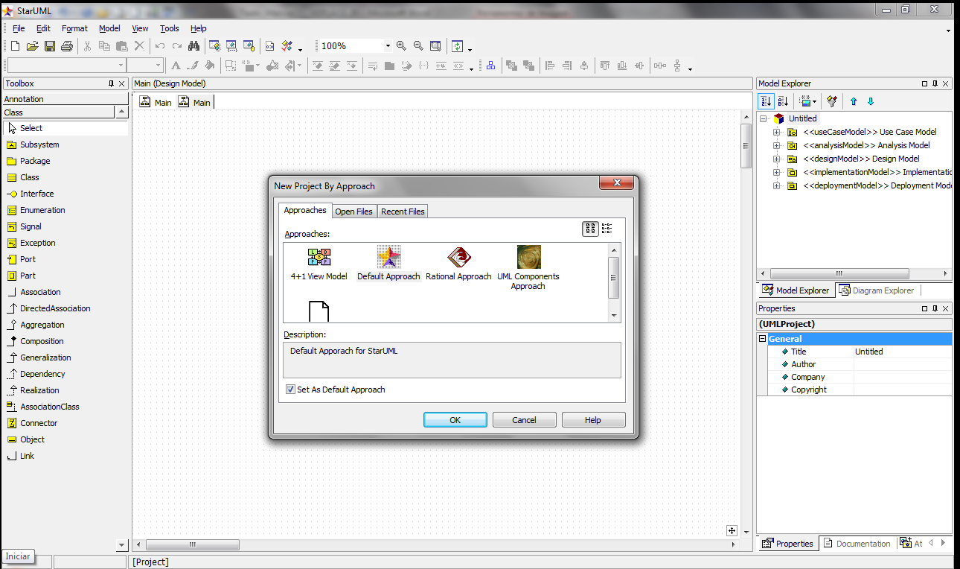Click the Find binoculars icon

pyautogui.click(x=193, y=46)
